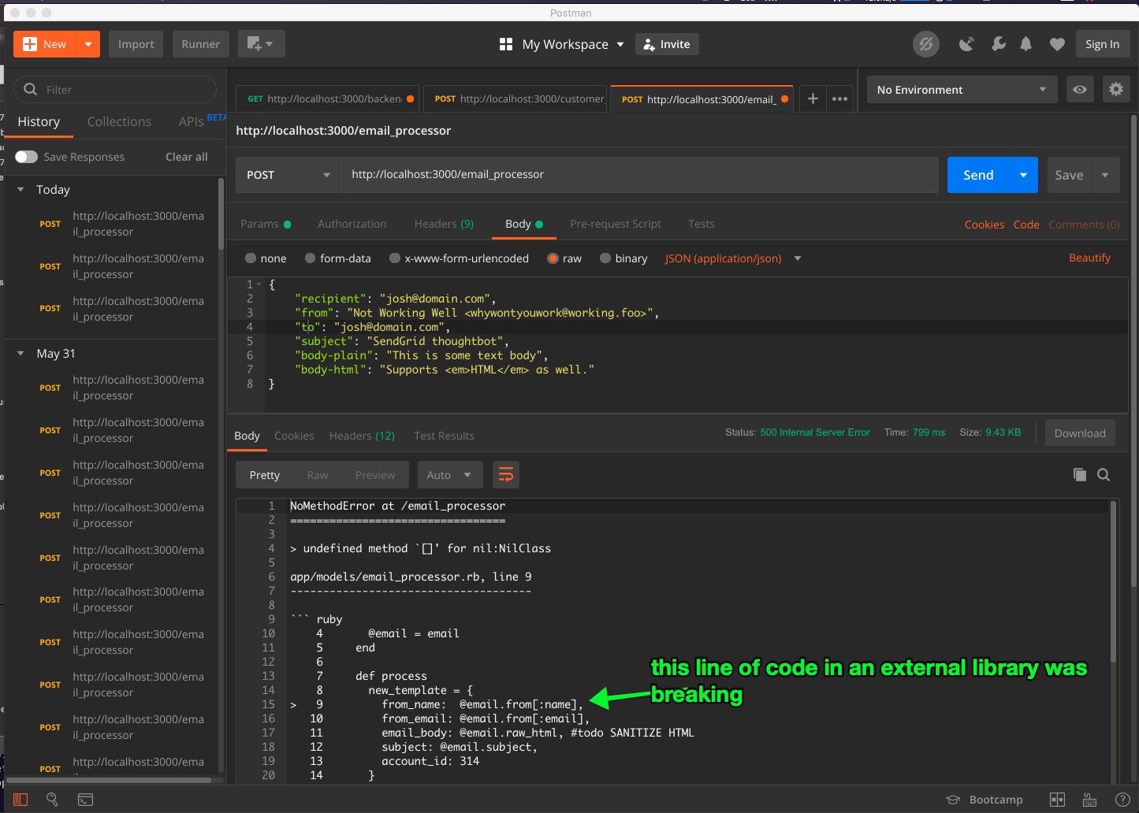Open the Pre-request Script tab
The height and width of the screenshot is (813, 1139).
[x=615, y=224]
